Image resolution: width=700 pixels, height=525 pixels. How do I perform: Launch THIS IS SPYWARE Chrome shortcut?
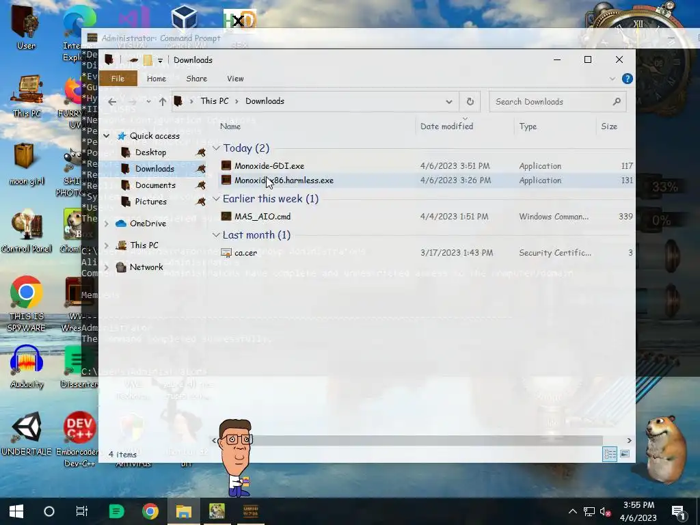point(27,304)
